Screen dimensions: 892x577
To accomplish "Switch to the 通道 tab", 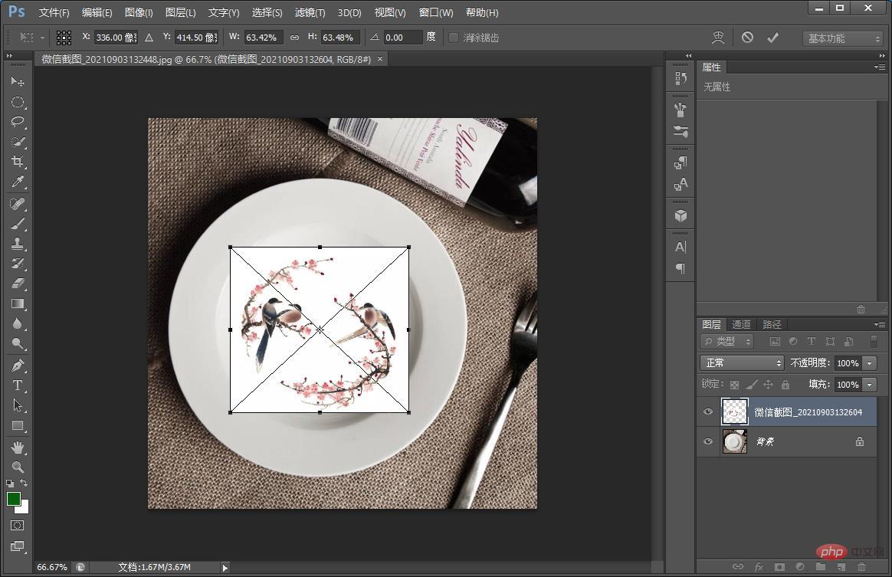I will point(741,324).
